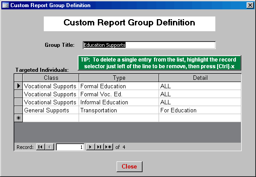Click empty Type cell in new row
The width and height of the screenshot is (256, 177).
click(x=119, y=118)
